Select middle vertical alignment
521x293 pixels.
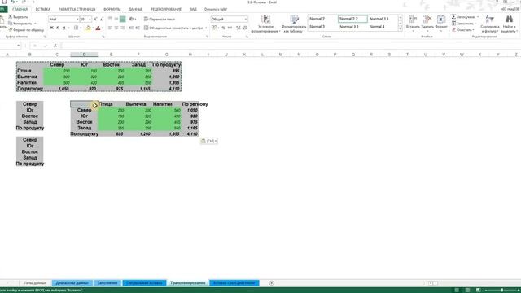point(116,19)
